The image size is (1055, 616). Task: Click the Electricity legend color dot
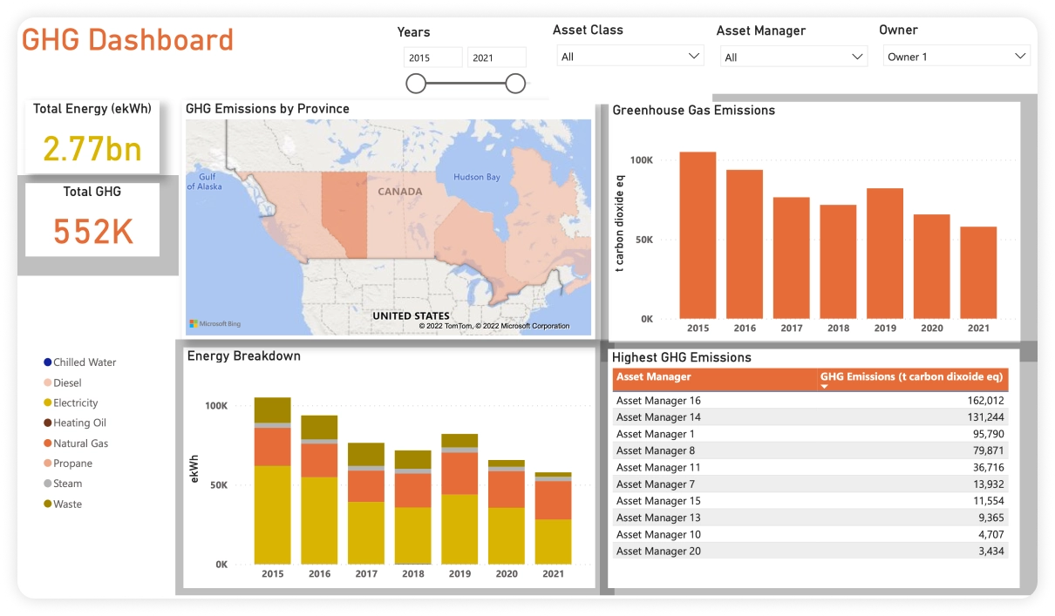pyautogui.click(x=47, y=403)
